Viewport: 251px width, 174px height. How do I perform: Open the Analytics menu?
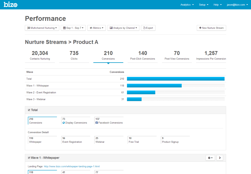187,5
